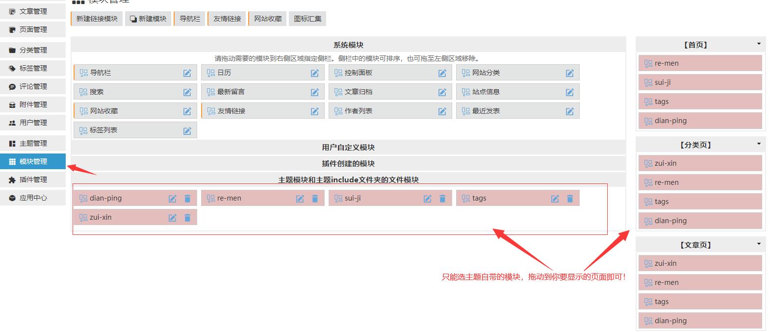Click the 网站收藏 top button
771x332 pixels.
[267, 19]
